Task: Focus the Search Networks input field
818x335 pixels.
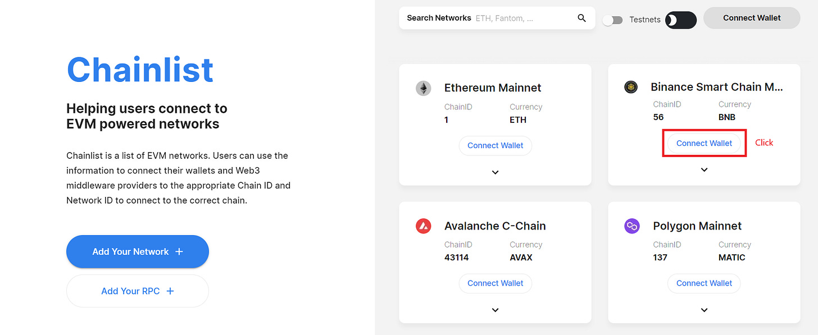Action: tap(522, 18)
